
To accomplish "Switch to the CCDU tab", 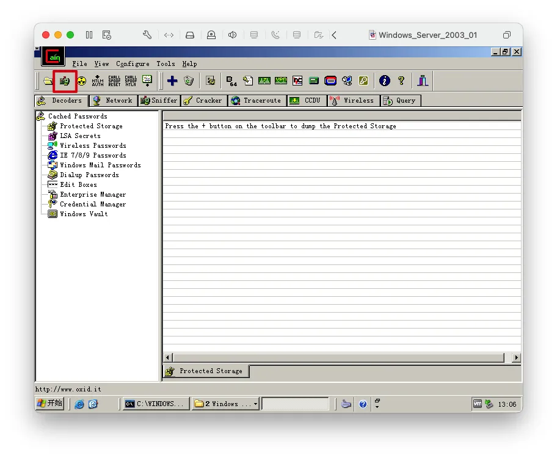I will point(307,101).
